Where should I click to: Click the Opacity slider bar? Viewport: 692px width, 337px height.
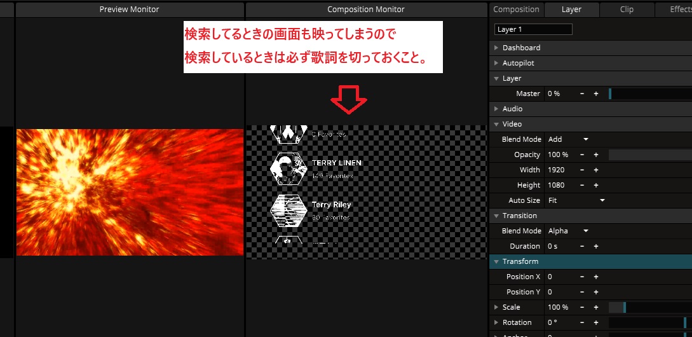(650, 155)
